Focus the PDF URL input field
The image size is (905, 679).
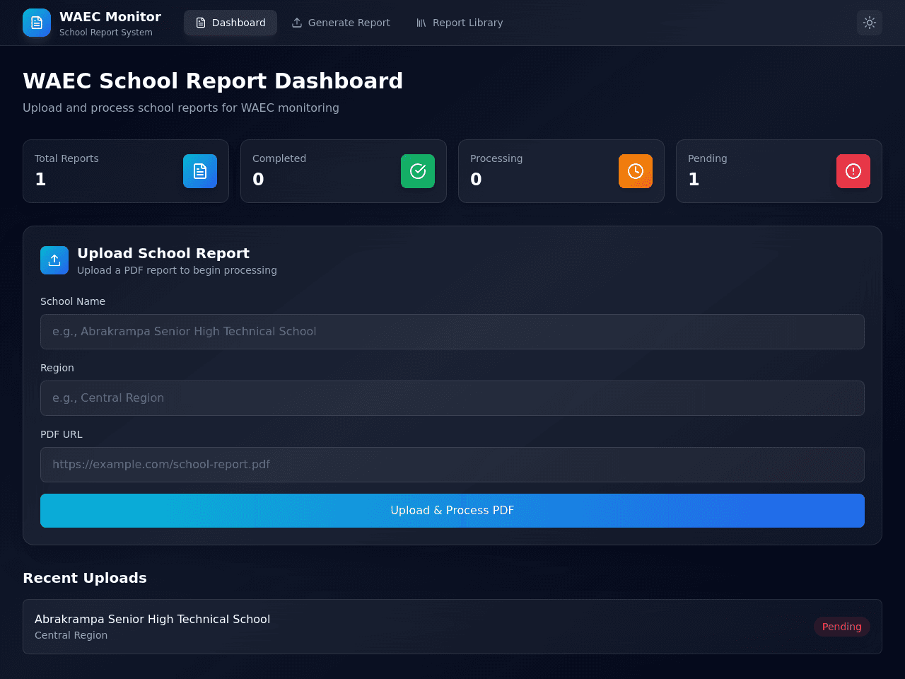452,465
